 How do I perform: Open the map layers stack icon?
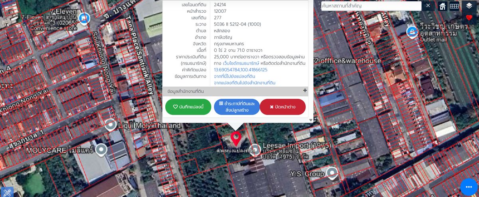point(469,6)
